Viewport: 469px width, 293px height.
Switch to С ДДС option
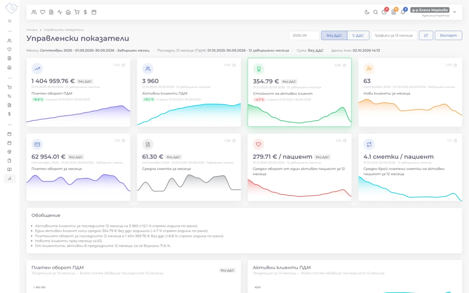358,35
